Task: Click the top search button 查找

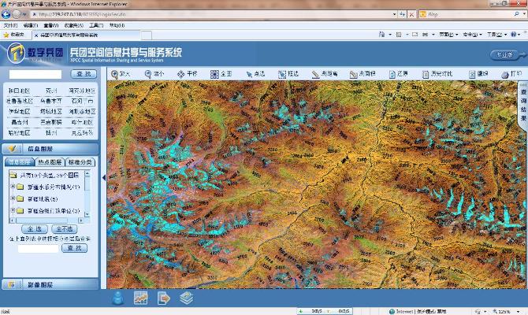Action: (84, 73)
